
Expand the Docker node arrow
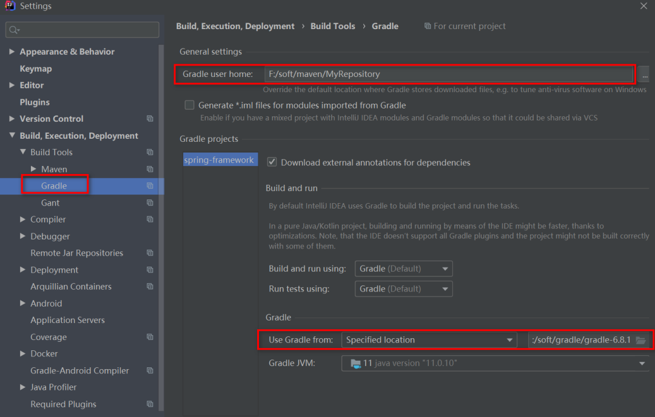pos(22,353)
